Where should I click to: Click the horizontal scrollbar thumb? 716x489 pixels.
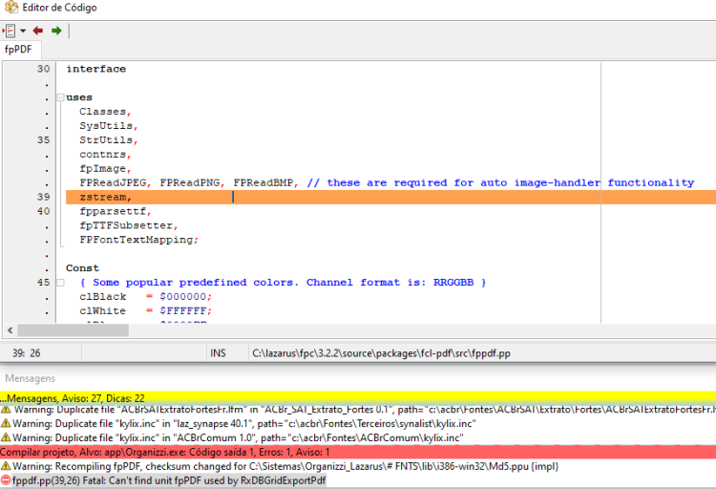click(x=74, y=330)
